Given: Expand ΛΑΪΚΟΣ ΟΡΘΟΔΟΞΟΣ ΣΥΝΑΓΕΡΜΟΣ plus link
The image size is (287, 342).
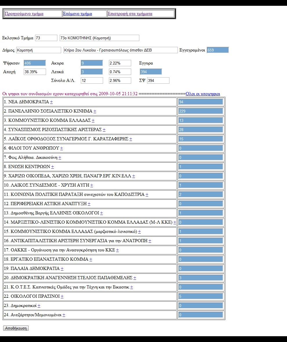Looking at the screenshot, I should [131, 139].
